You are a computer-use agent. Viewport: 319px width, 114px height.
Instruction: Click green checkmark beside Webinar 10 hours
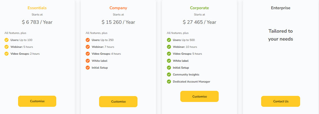point(169,47)
